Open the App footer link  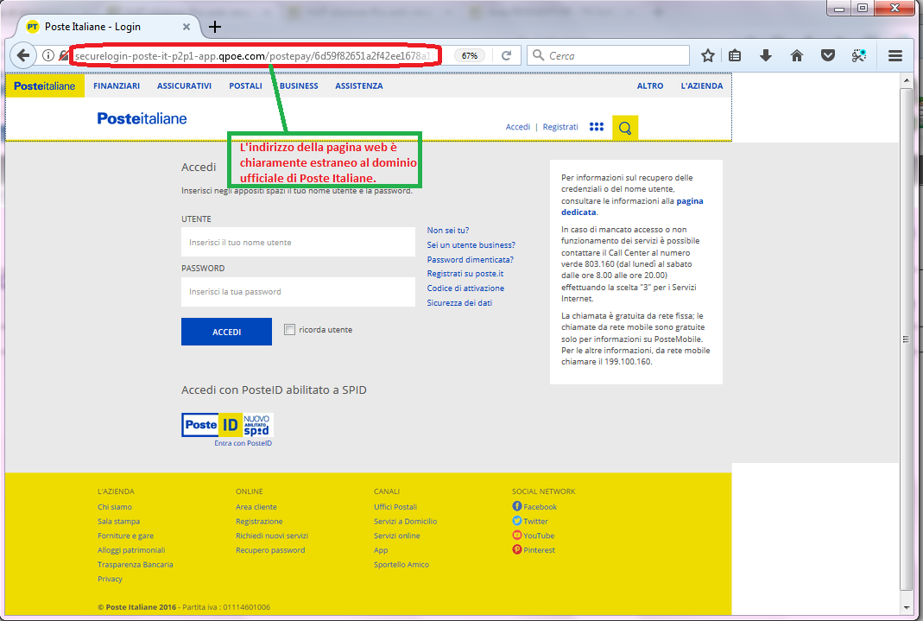381,550
